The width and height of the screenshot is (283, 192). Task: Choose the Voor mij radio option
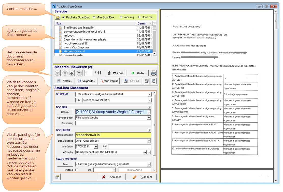click(121, 17)
